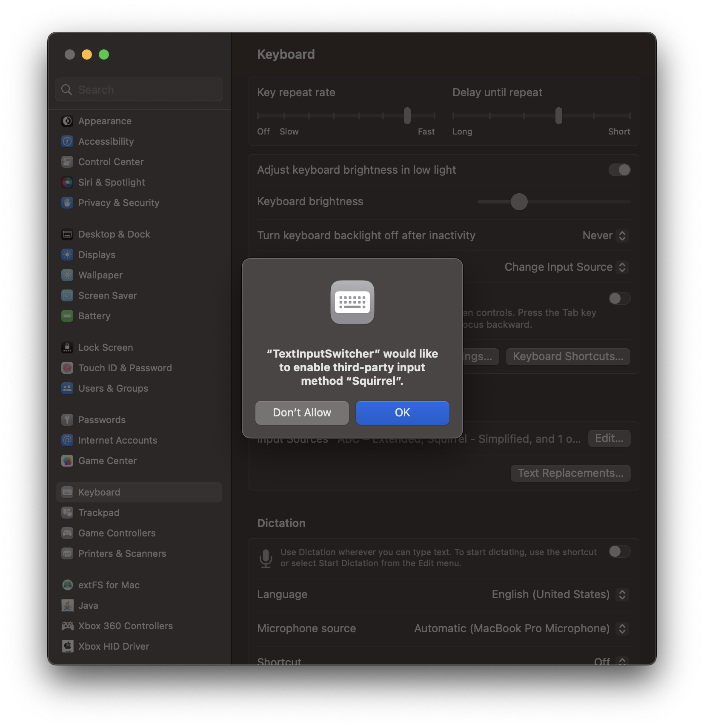Viewport: 704px width, 728px height.
Task: Click the Dictation microphone icon
Action: tap(266, 559)
